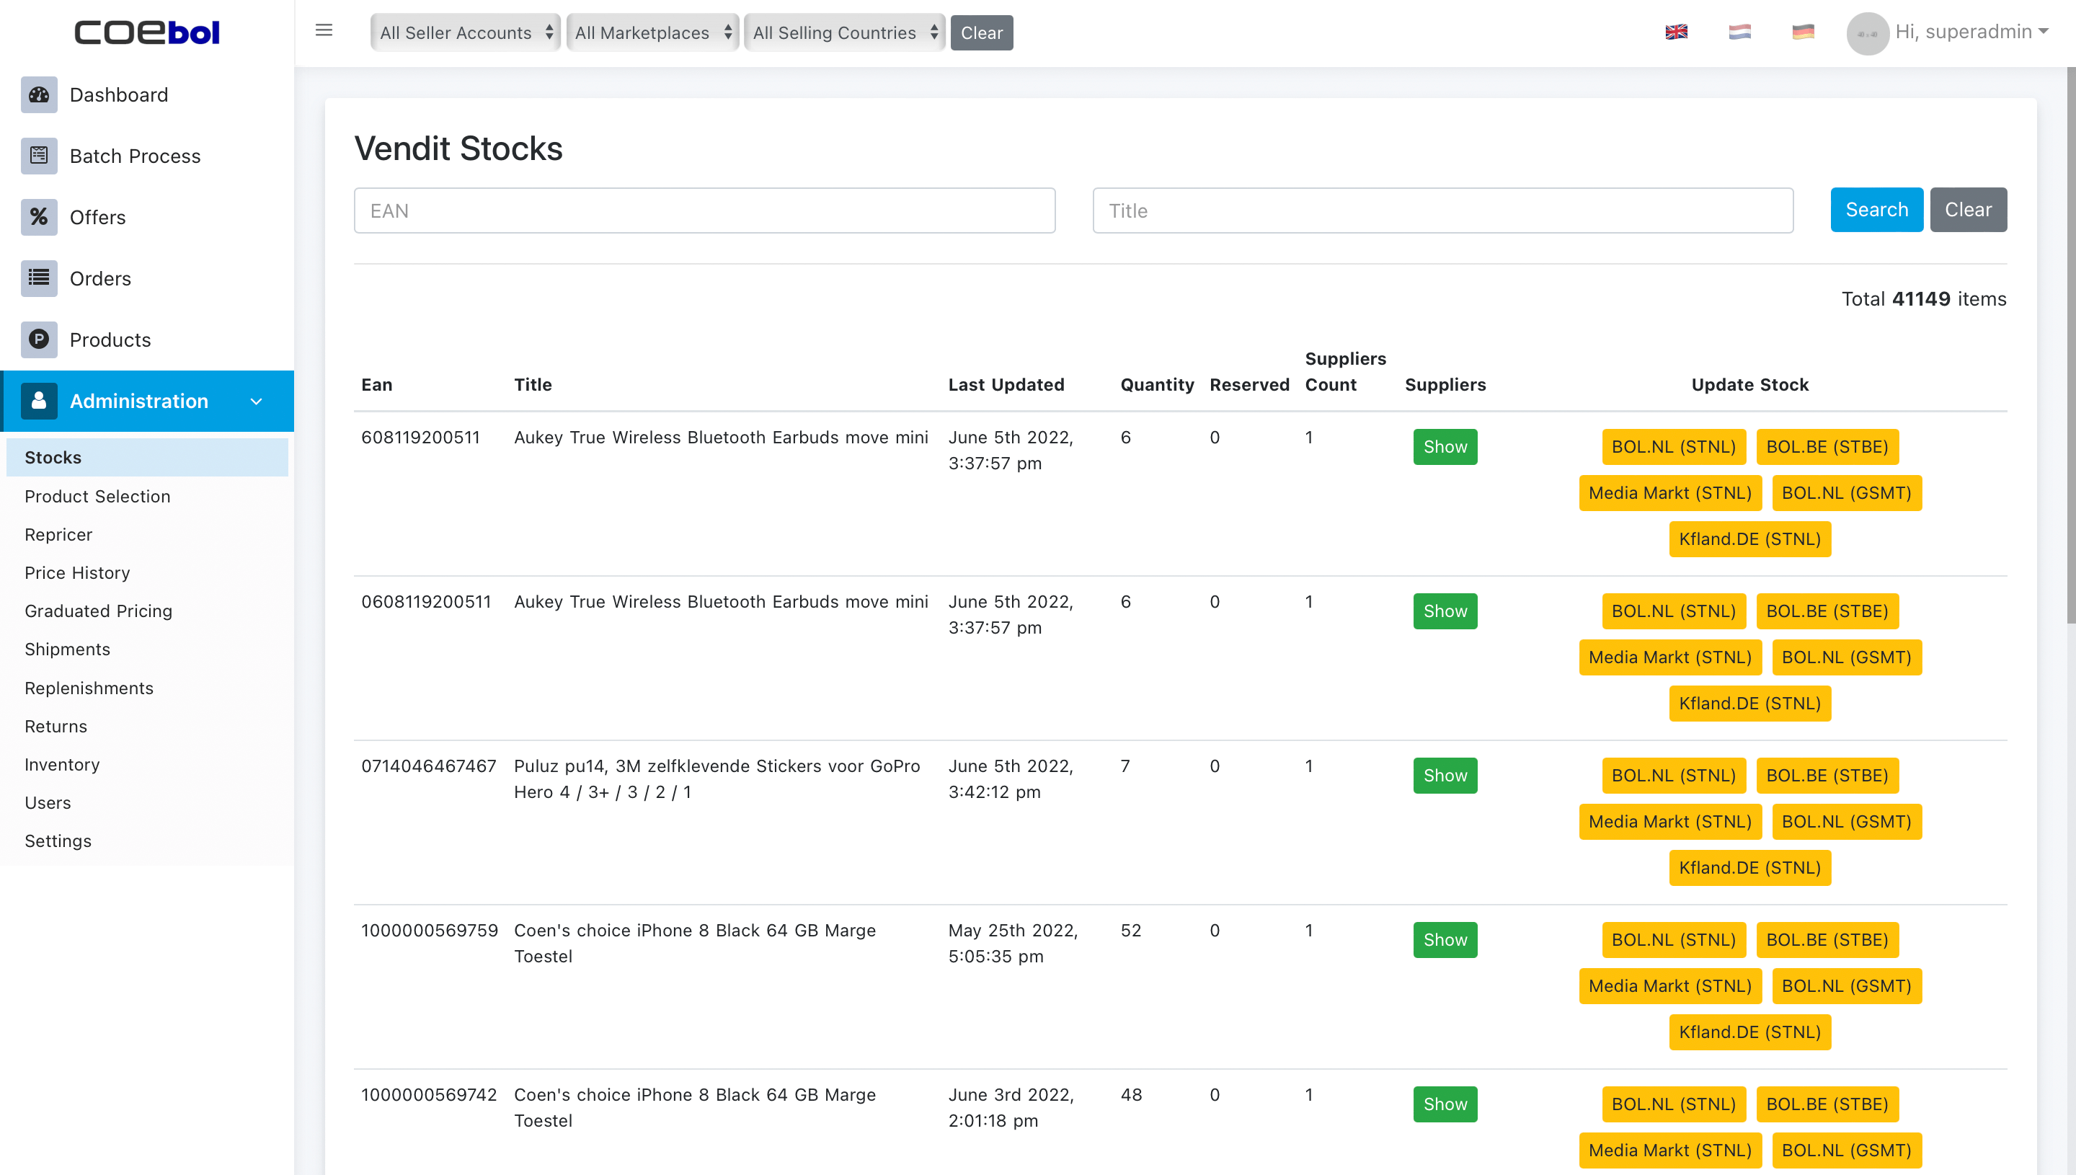
Task: Click the superadmin avatar image
Action: (1867, 33)
